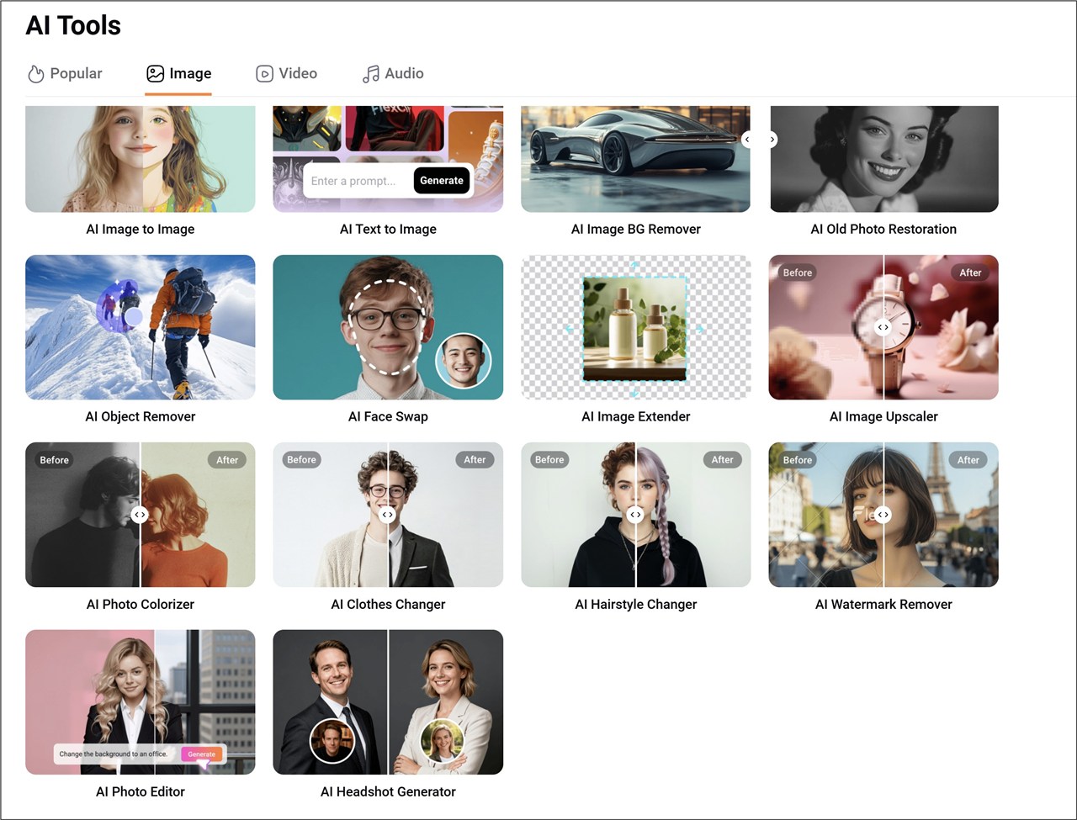Switch to the Popular tab

point(65,74)
